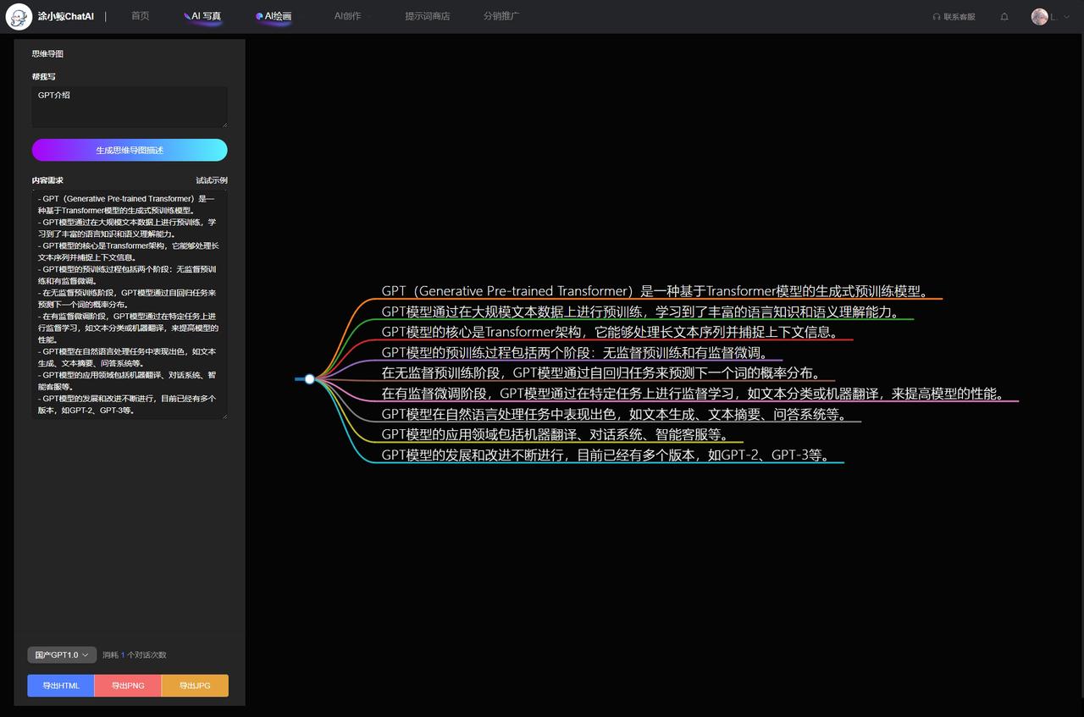Open the notification bell

[x=1004, y=17]
